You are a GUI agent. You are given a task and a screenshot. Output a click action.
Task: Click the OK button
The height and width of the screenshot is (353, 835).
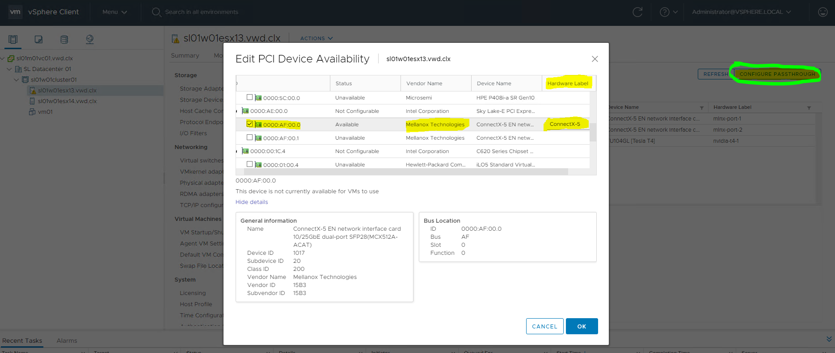[582, 326]
